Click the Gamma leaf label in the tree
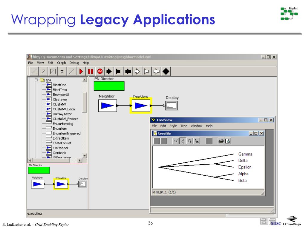 [x=245, y=154]
